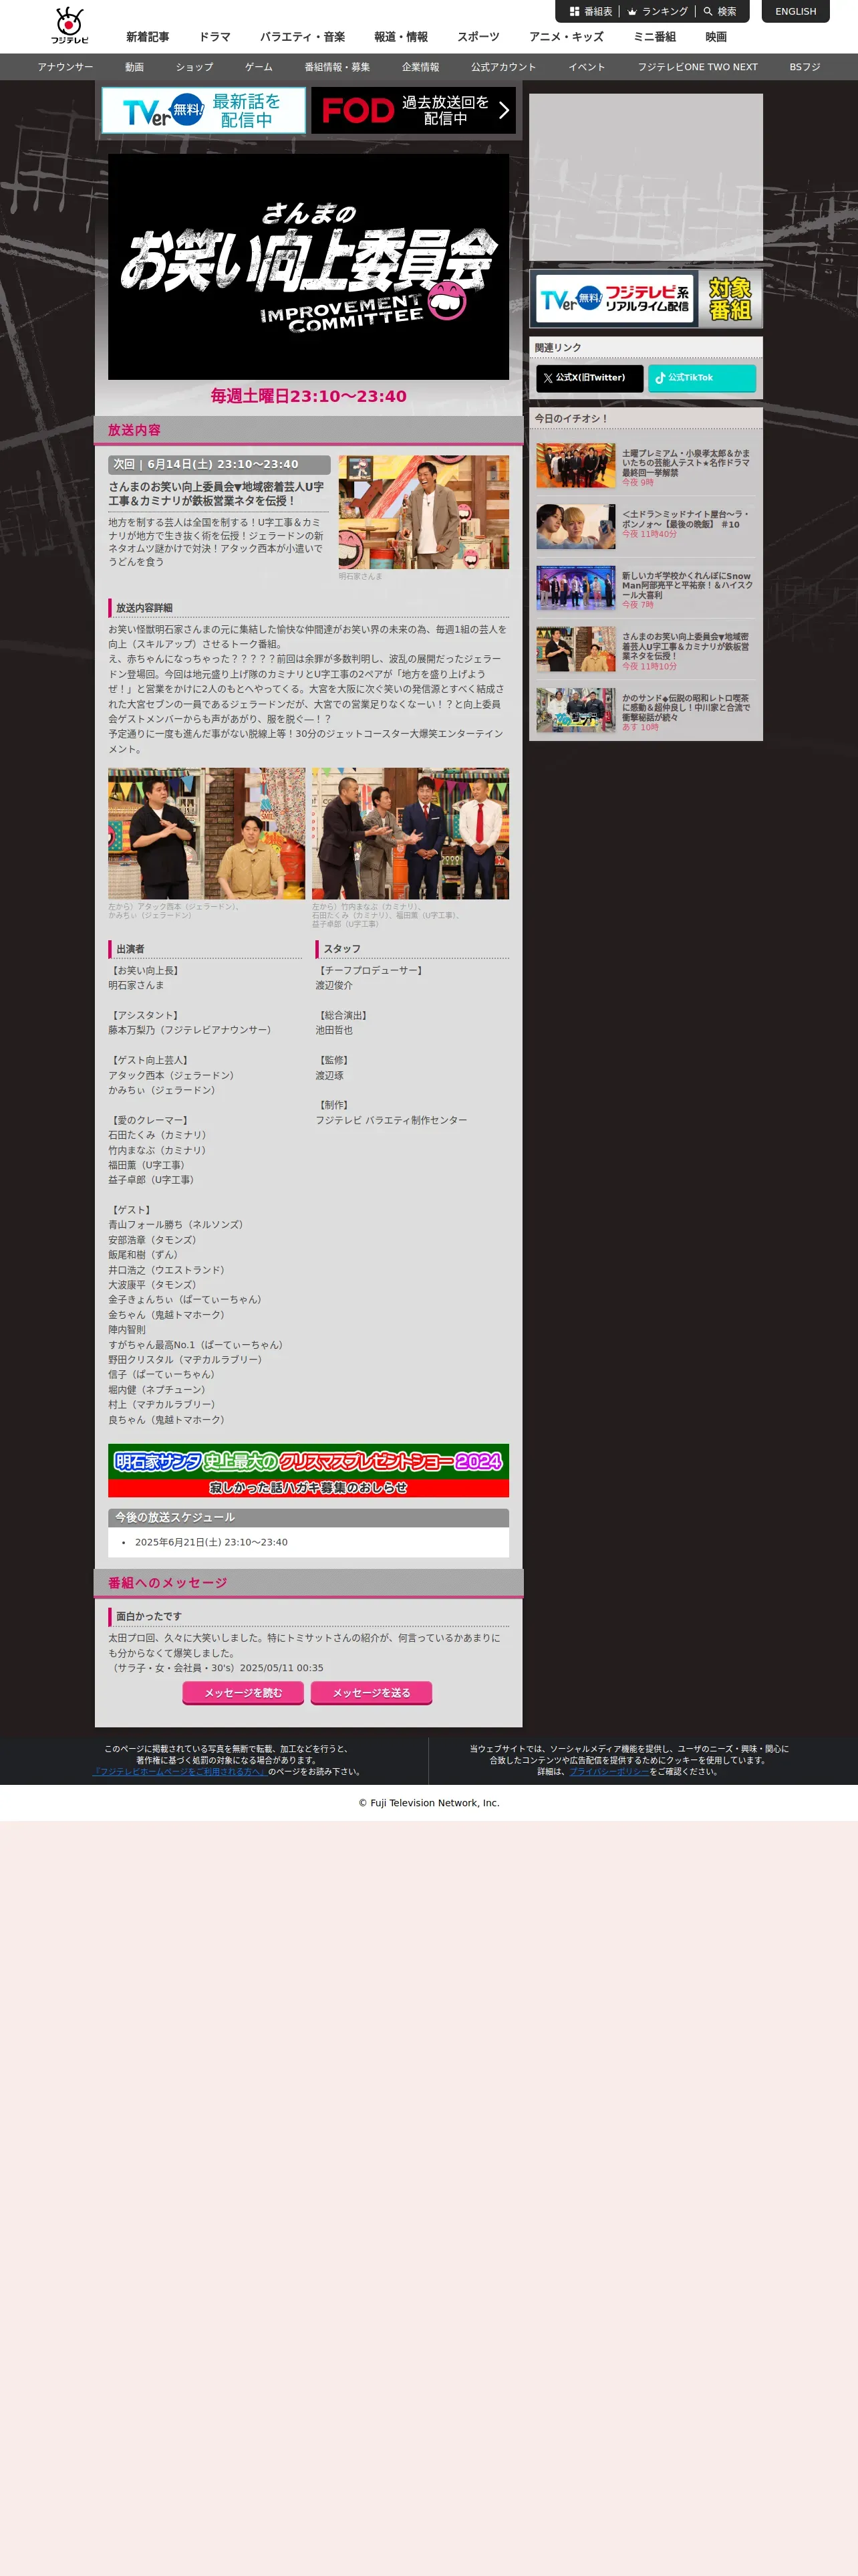Open the 番組表 program guide icon link
This screenshot has height=2576, width=858.
[x=590, y=12]
